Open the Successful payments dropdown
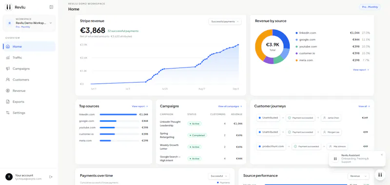The image size is (390, 185). [225, 21]
